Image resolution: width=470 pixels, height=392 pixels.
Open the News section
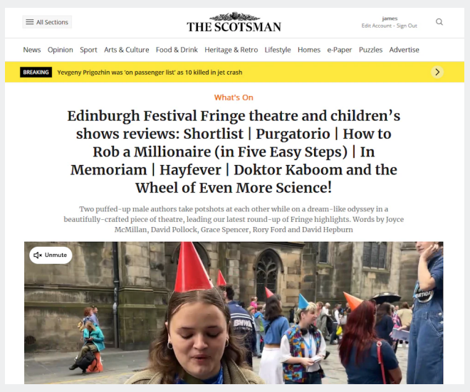[x=32, y=50]
